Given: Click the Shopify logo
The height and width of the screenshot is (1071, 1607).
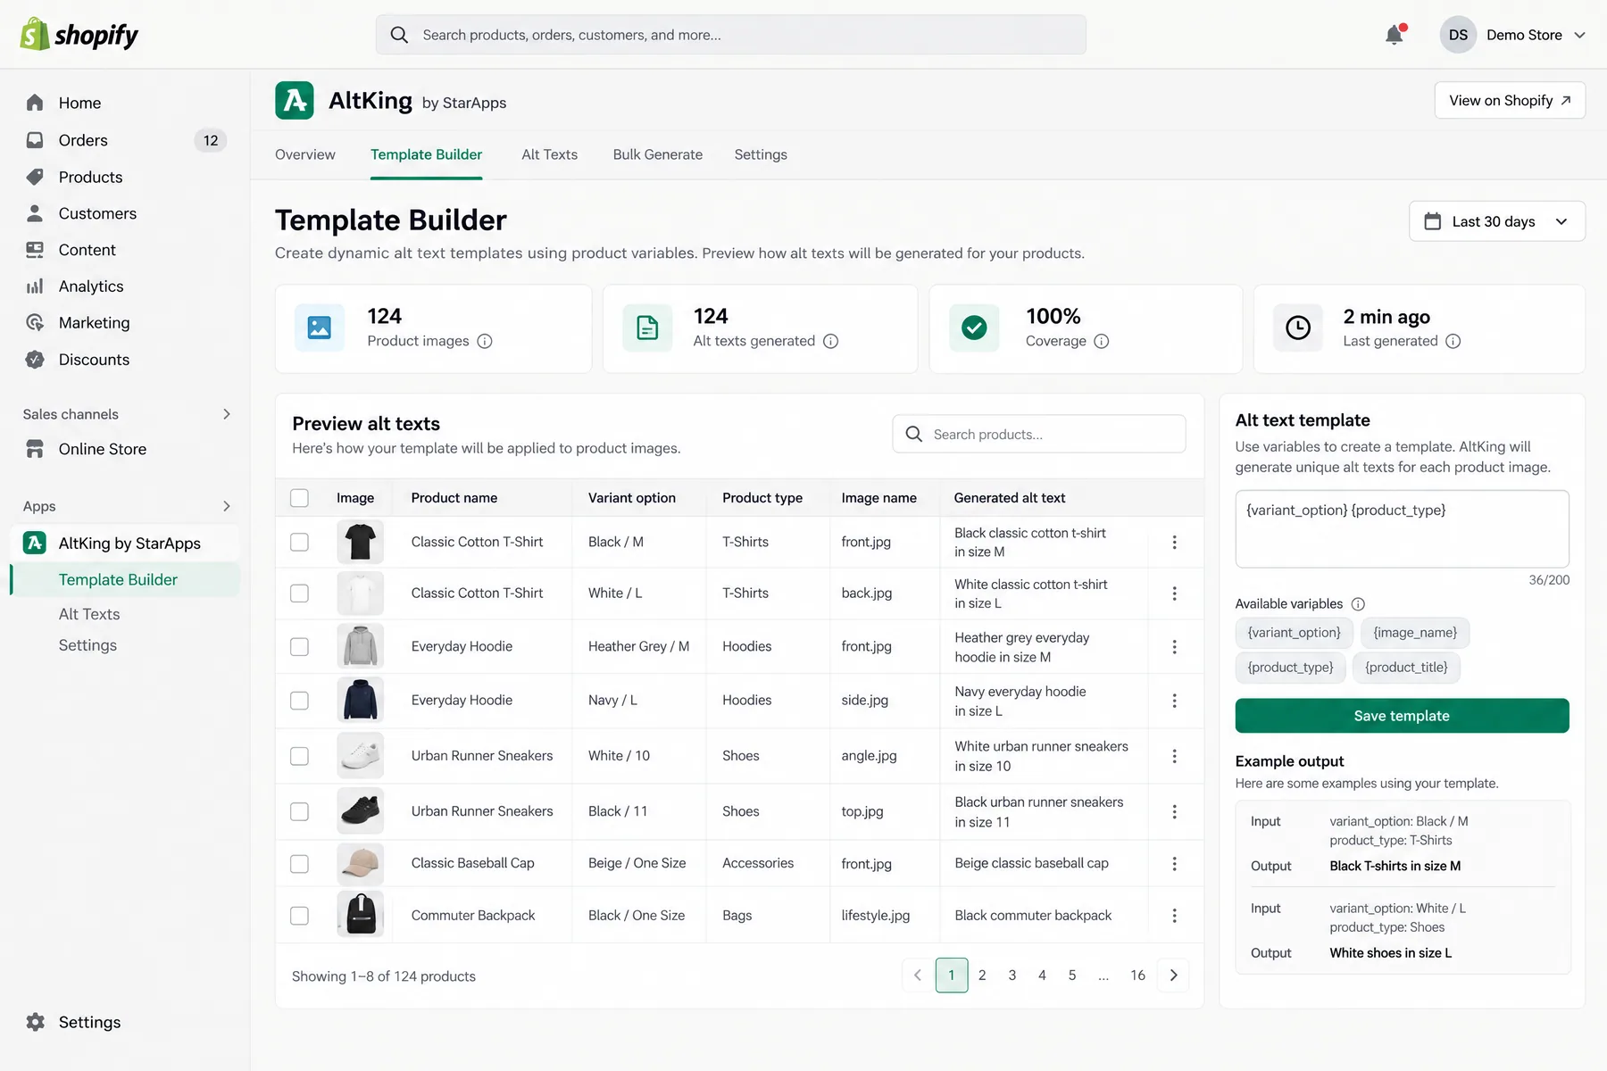Looking at the screenshot, I should point(79,35).
